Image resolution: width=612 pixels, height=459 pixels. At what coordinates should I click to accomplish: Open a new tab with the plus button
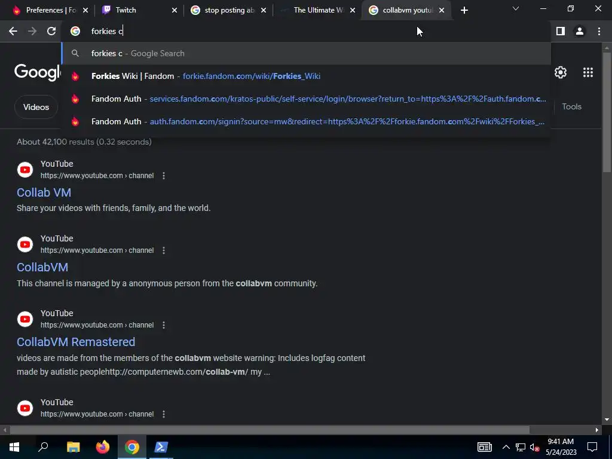click(x=464, y=11)
